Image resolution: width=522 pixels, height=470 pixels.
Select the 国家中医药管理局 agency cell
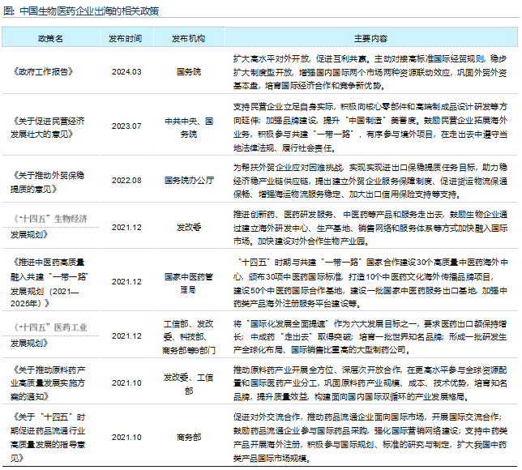(x=188, y=281)
